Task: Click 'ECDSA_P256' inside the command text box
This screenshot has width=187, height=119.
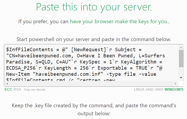Action: [x=21, y=68]
